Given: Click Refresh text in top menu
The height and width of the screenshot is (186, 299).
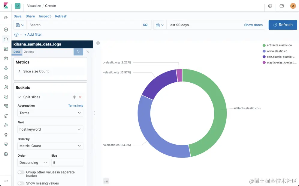Looking at the screenshot, I should [x=61, y=16].
